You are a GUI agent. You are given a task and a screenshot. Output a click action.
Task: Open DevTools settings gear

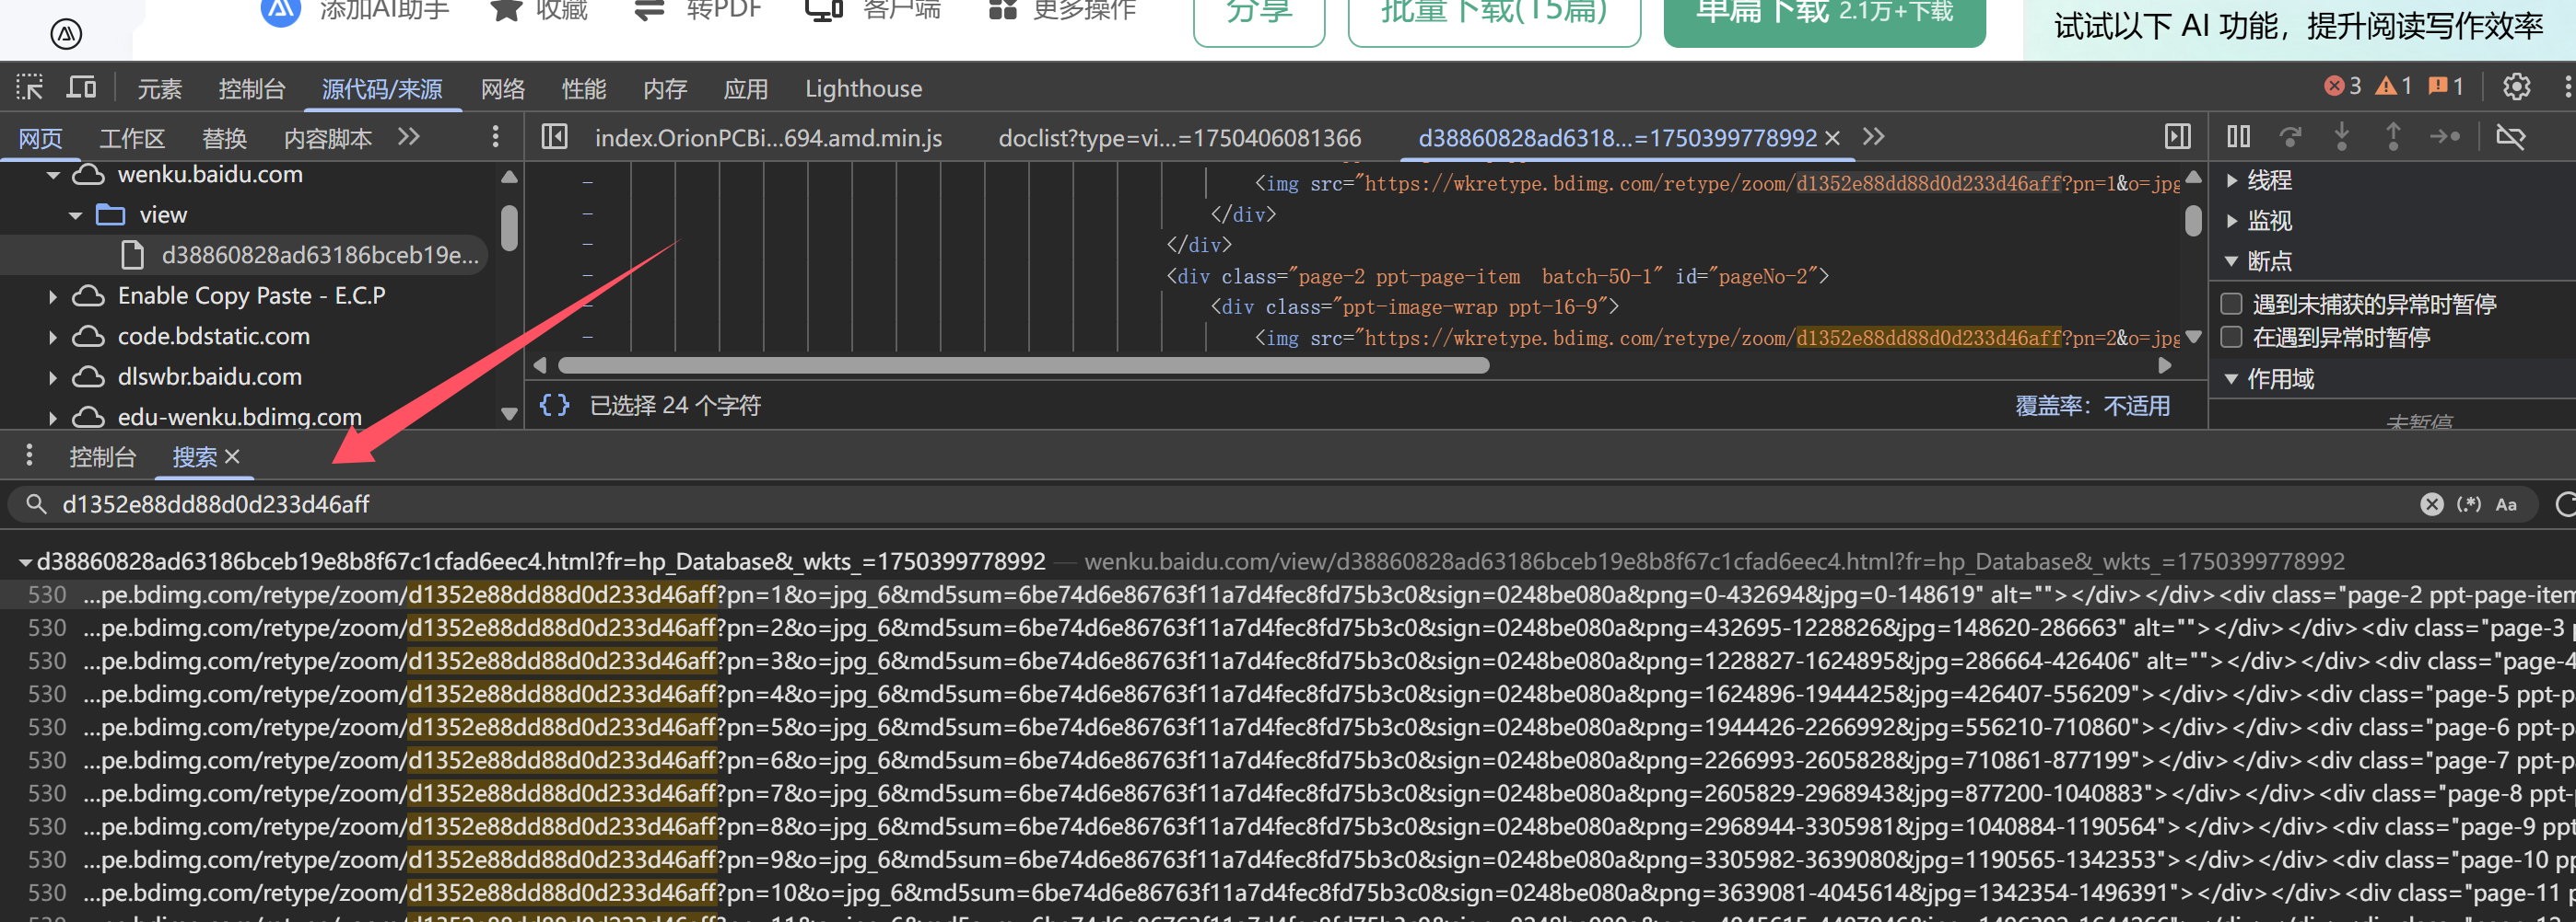click(2516, 88)
